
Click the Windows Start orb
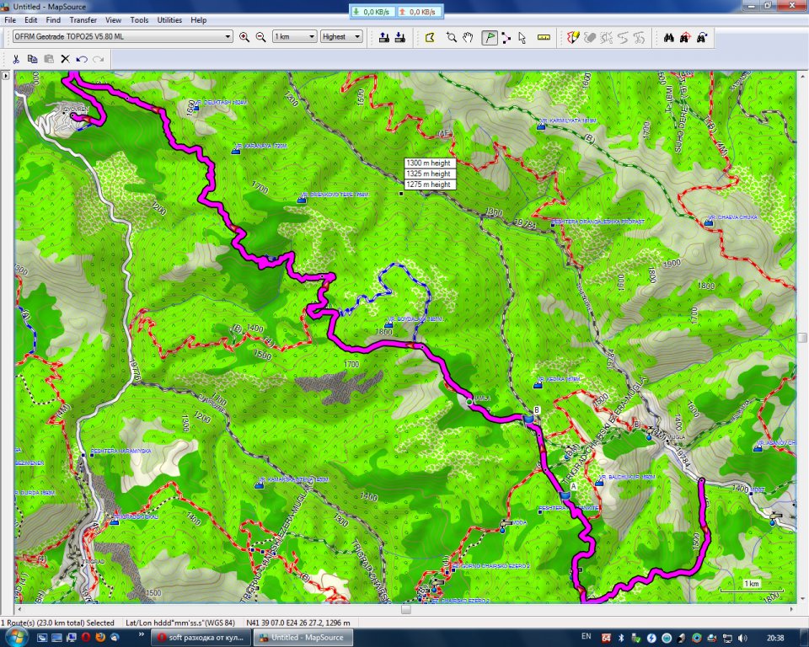[15, 637]
